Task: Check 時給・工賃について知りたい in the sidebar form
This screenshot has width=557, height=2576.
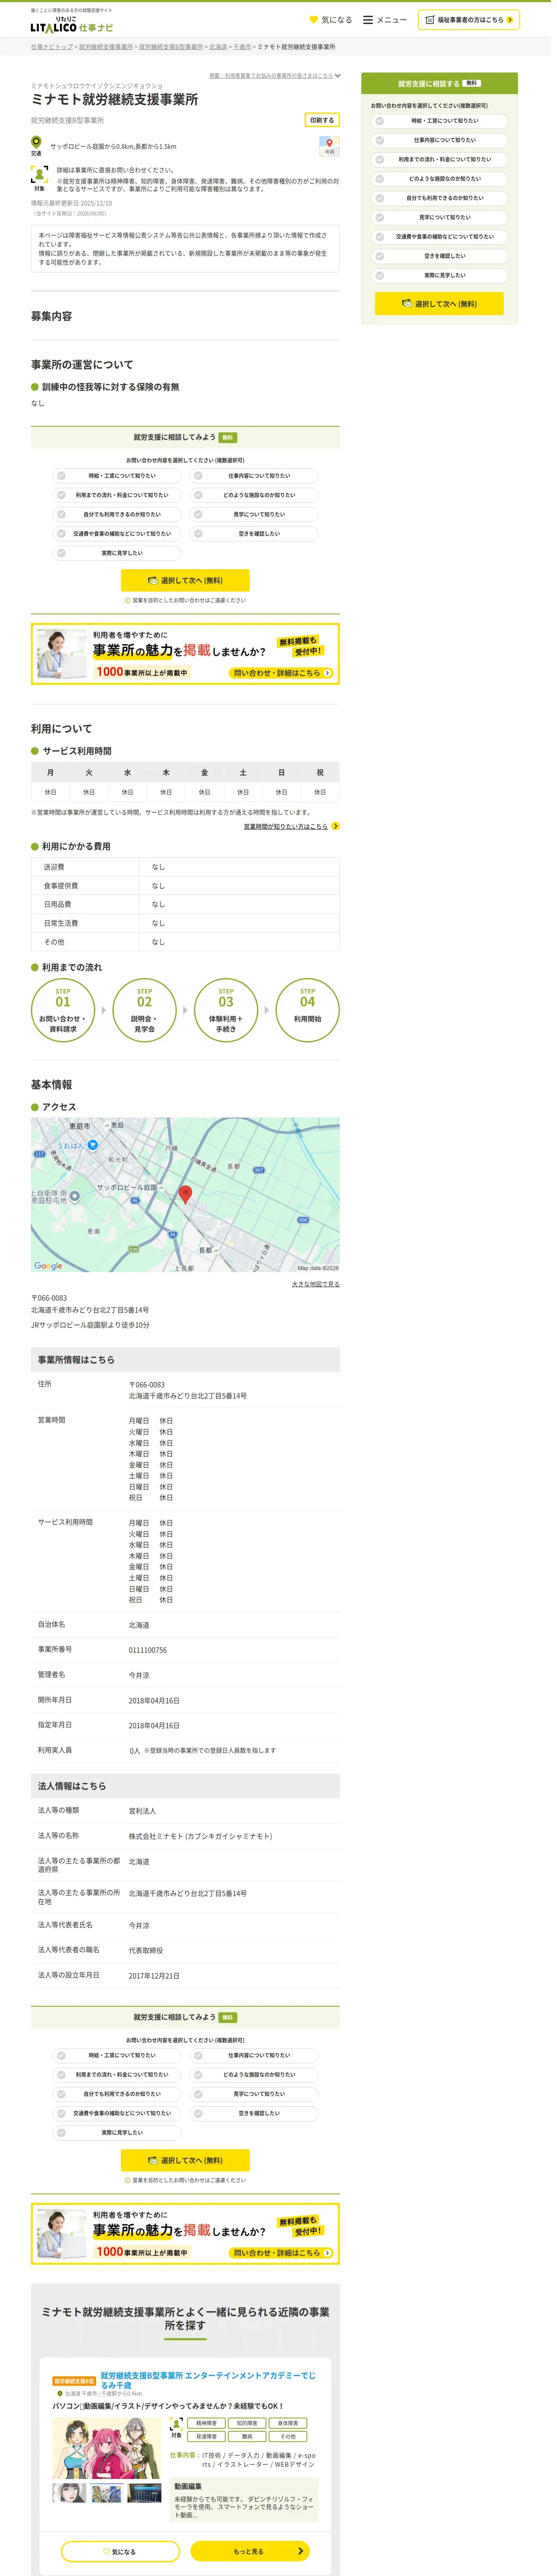Action: (445, 122)
